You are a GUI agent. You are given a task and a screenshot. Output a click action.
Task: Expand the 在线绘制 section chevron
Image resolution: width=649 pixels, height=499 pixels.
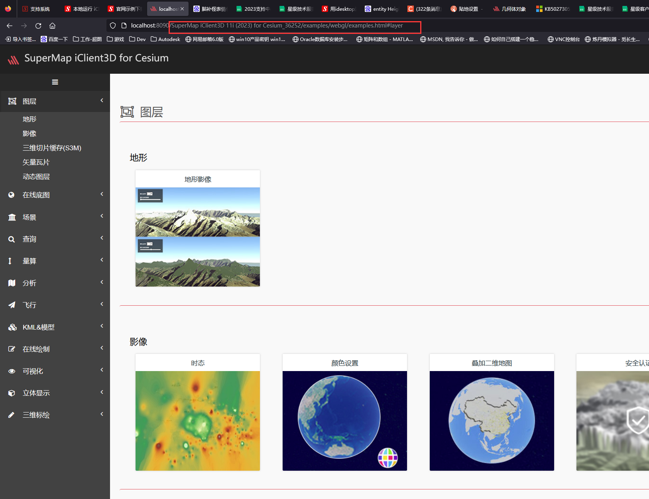click(x=102, y=348)
